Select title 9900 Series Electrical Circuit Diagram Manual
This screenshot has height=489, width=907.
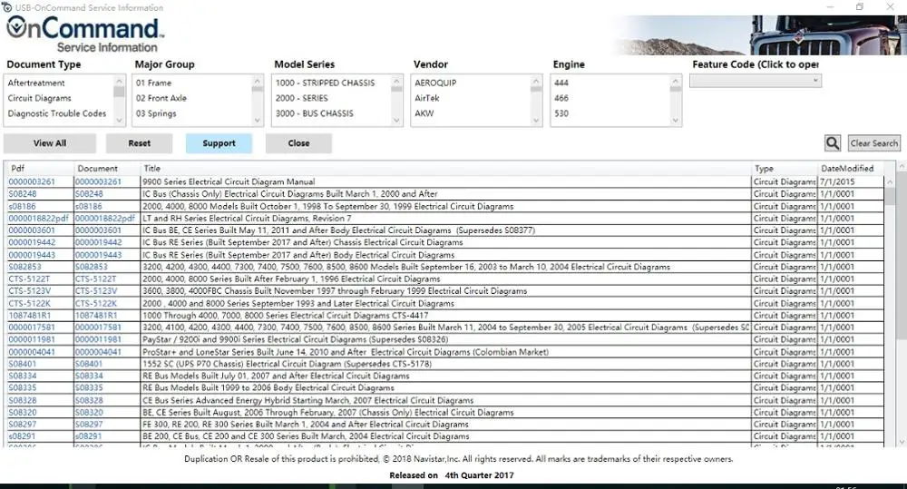pos(229,181)
